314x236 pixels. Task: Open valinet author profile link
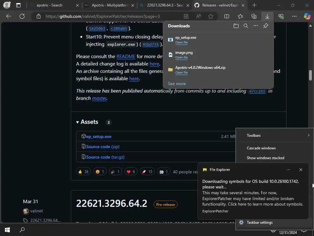coord(36,211)
